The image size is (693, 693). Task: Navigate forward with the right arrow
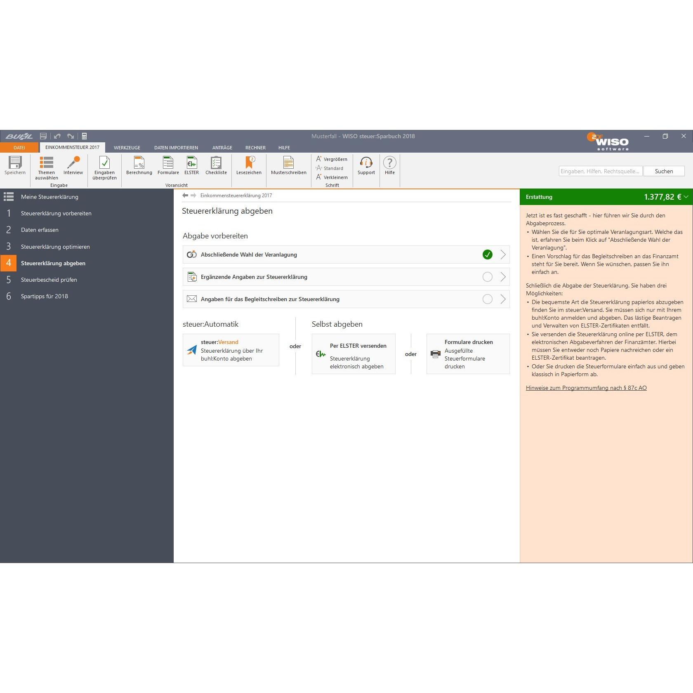pos(193,196)
